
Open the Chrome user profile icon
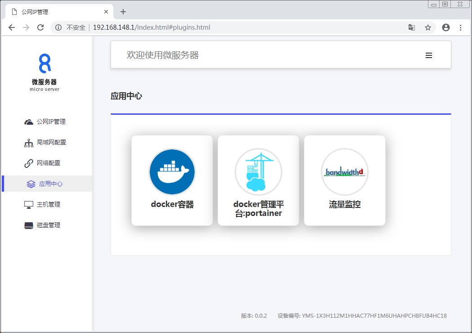coord(446,27)
